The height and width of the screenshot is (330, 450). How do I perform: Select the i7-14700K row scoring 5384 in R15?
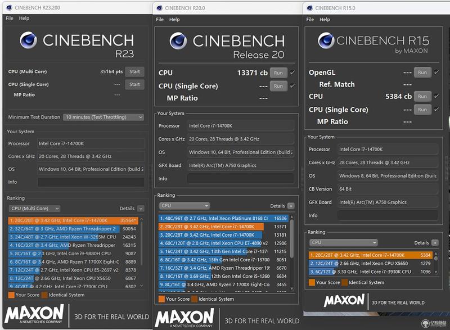pos(371,255)
